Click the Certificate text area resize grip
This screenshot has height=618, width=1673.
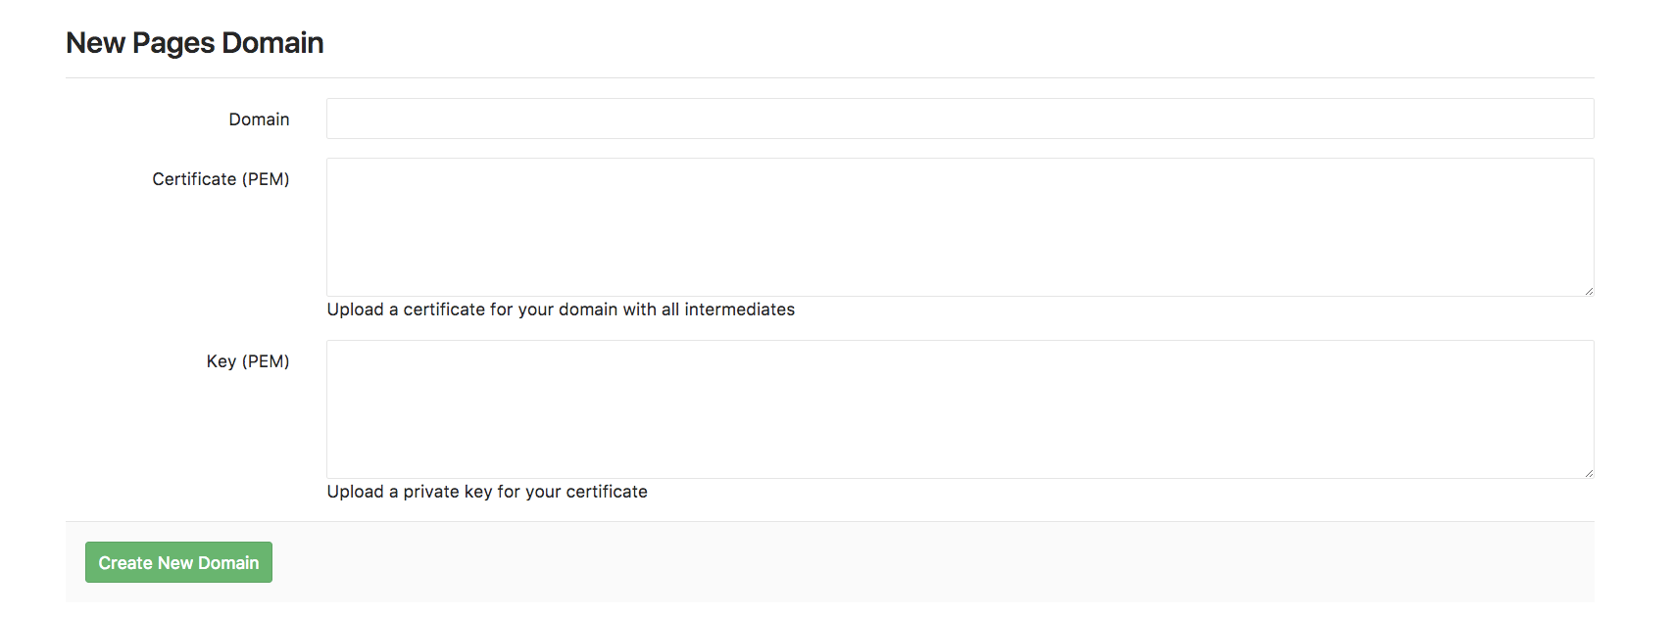pyautogui.click(x=1588, y=289)
